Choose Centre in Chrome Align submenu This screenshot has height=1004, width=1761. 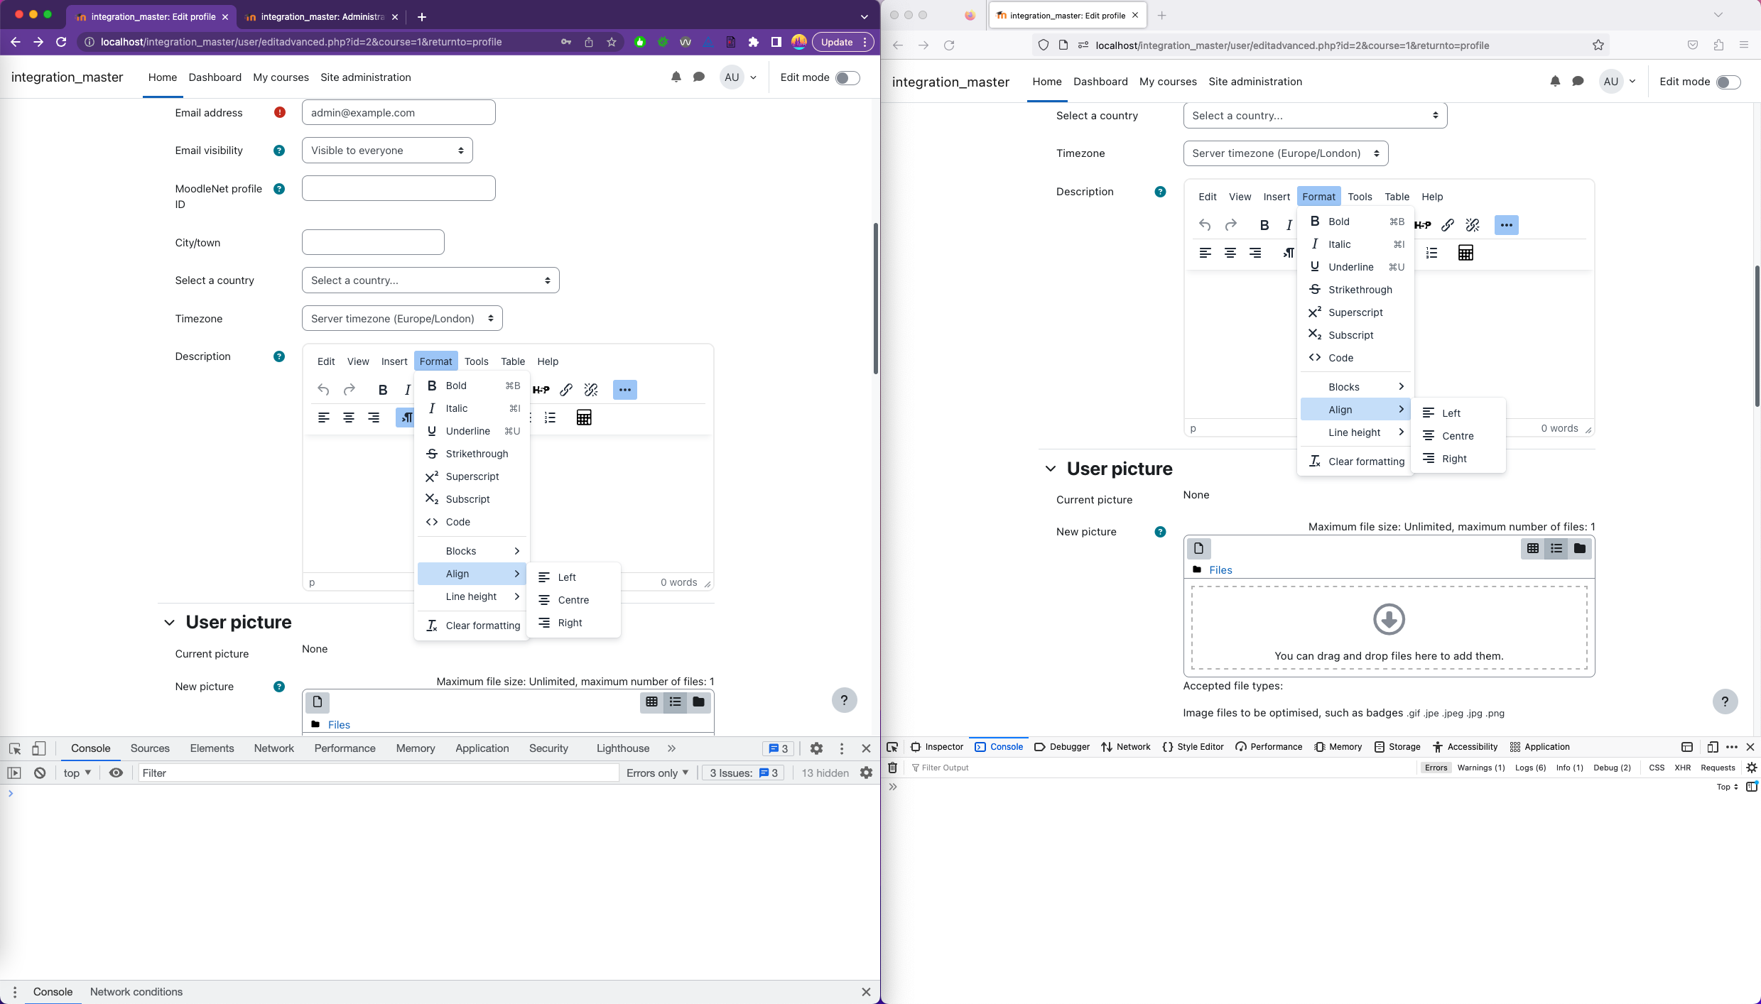click(574, 600)
